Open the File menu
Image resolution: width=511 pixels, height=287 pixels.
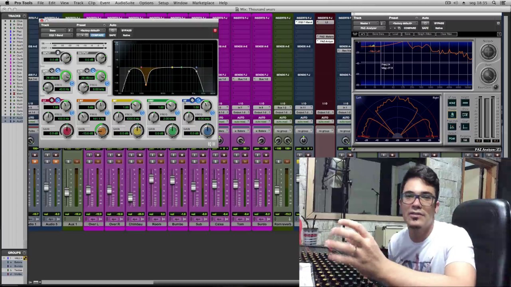click(41, 3)
